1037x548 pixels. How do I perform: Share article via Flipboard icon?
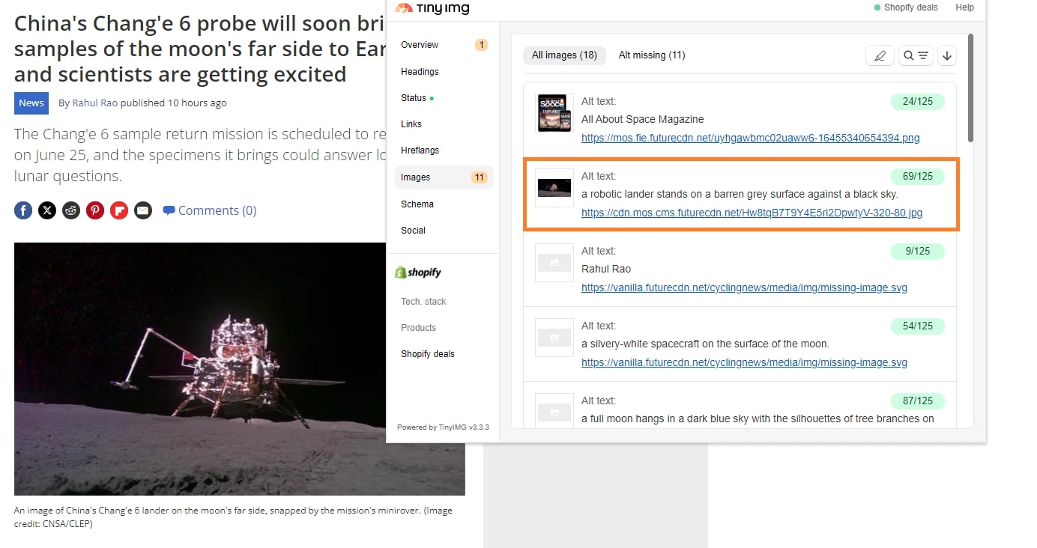pos(119,210)
